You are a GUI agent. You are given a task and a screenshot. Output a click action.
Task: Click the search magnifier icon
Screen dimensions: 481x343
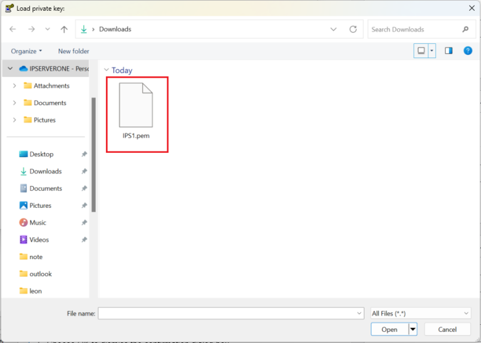coord(465,29)
